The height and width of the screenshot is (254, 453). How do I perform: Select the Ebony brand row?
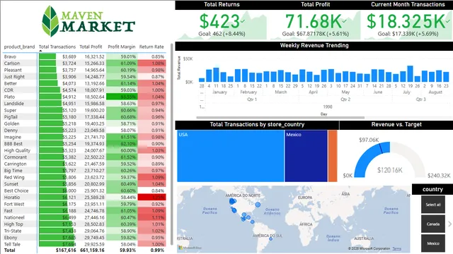click(85, 237)
